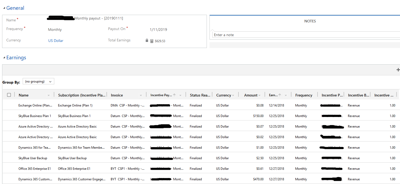Click the $0.61 amount cell
400x184 pixels.
click(260, 169)
